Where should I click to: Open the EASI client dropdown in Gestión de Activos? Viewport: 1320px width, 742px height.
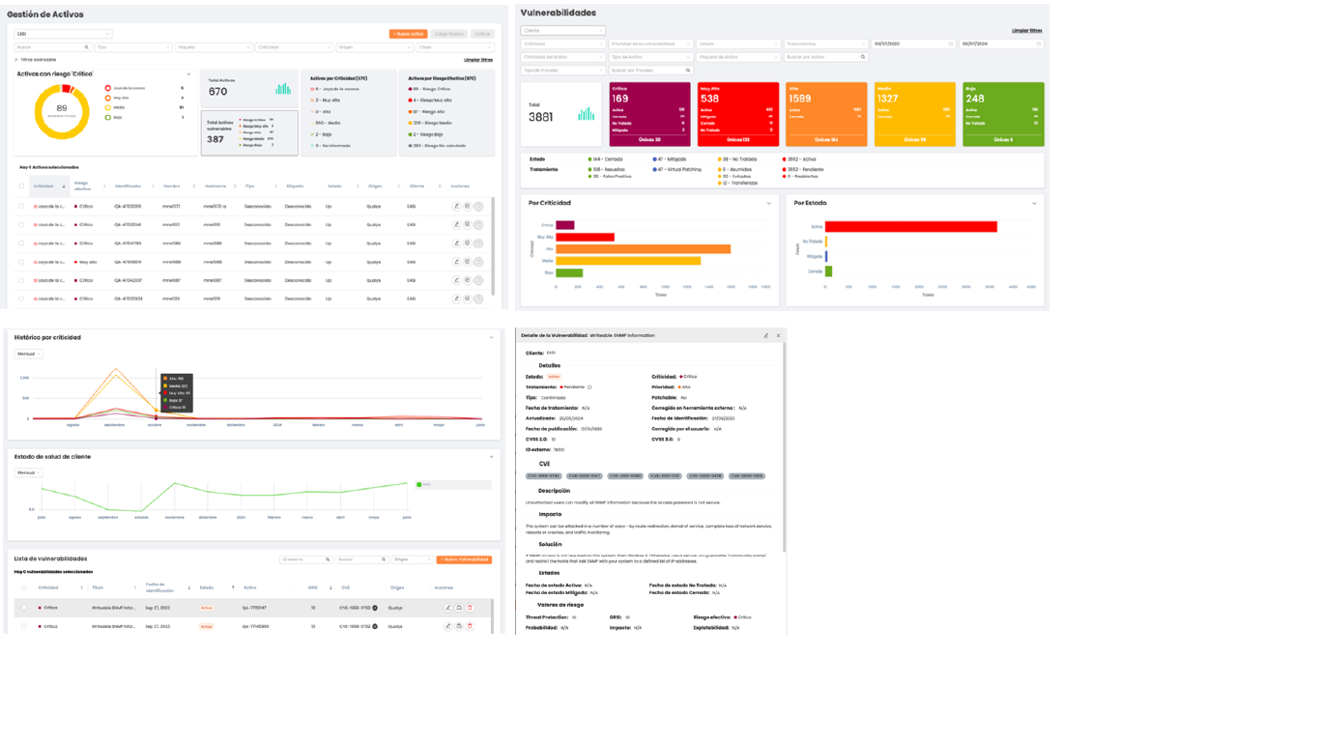63,34
